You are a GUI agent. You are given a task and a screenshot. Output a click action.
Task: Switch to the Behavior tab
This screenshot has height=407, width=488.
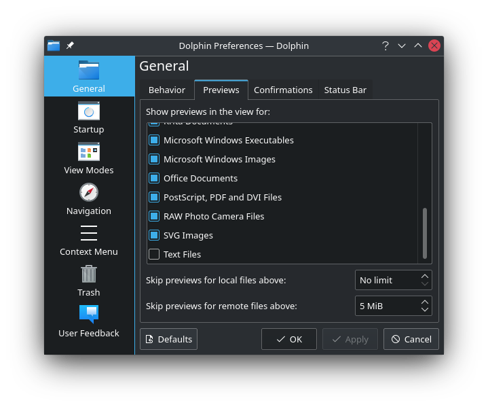(x=167, y=90)
